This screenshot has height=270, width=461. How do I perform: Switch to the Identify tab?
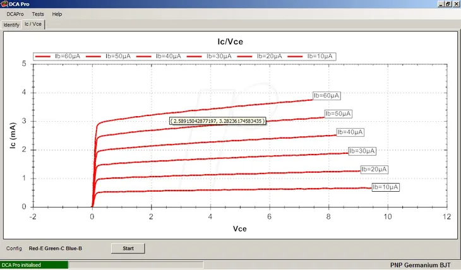[x=11, y=25]
